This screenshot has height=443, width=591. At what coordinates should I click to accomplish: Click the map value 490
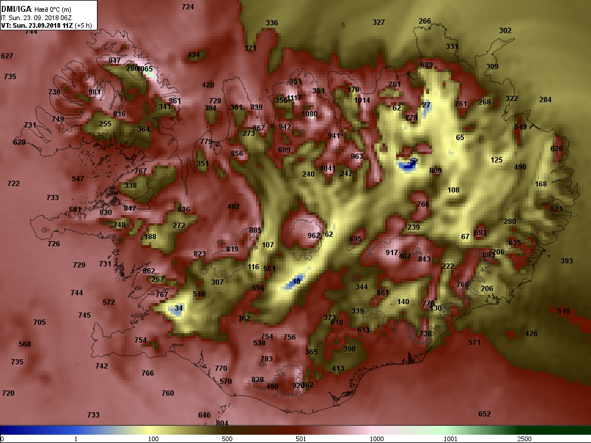coord(520,167)
